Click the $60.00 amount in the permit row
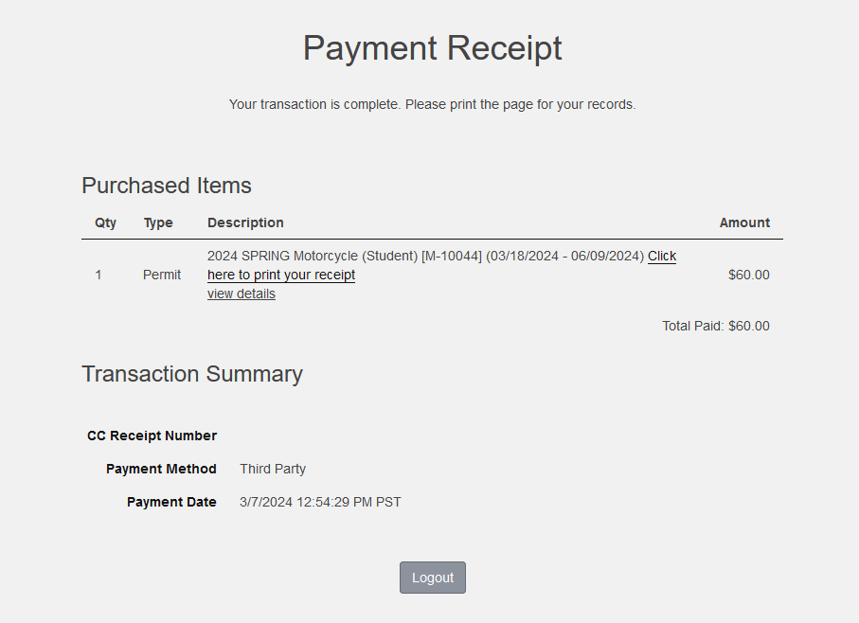This screenshot has width=859, height=623. click(748, 275)
